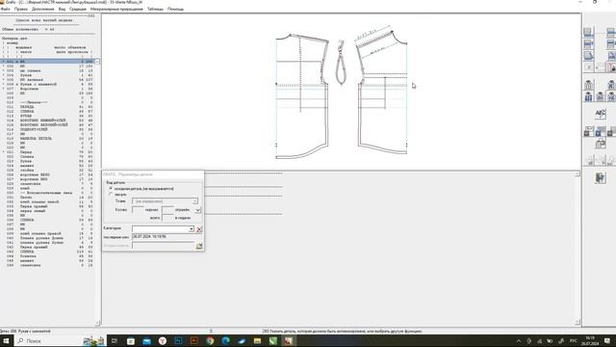The height and width of the screenshot is (347, 616).
Task: Click the padlock icon in right toolbar
Action: 601,144
